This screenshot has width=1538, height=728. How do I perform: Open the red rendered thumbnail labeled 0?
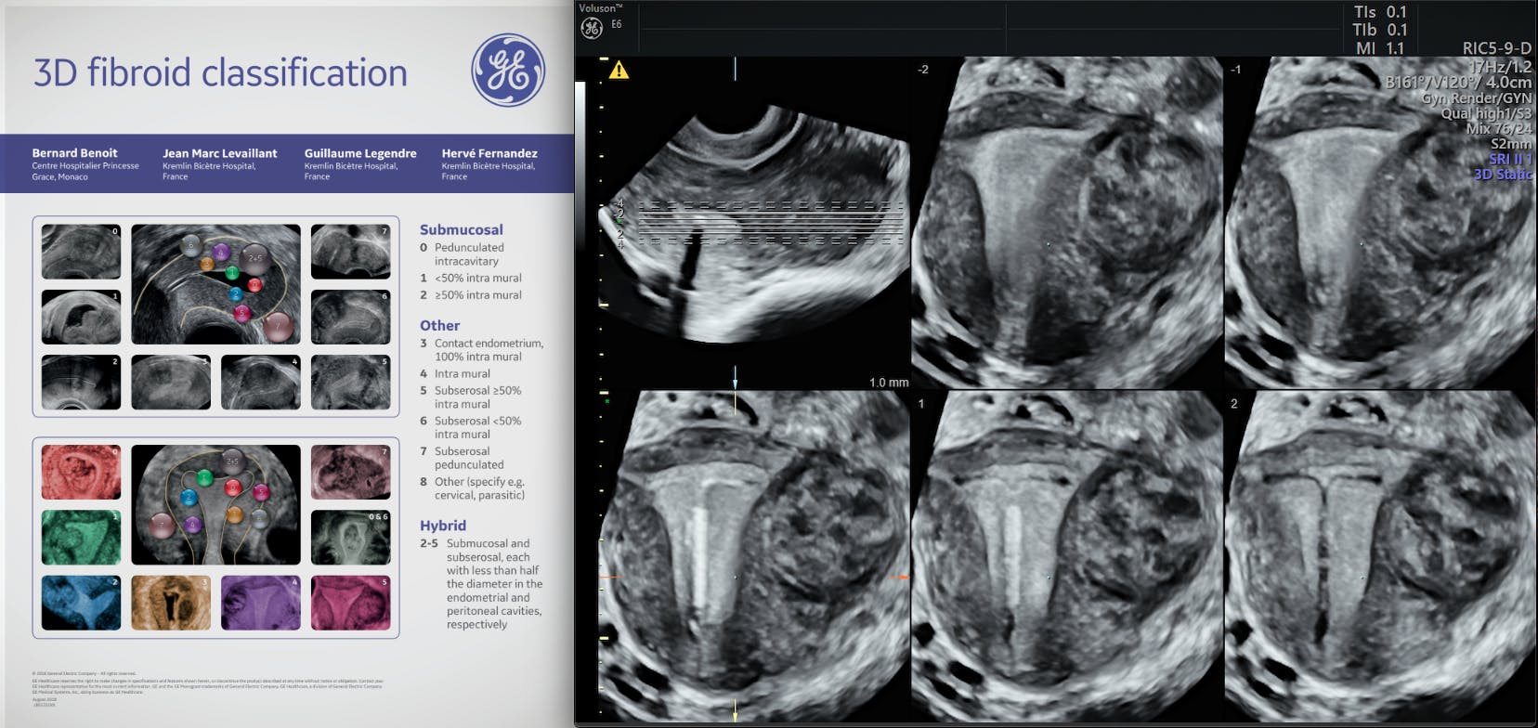[x=81, y=472]
